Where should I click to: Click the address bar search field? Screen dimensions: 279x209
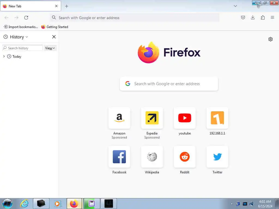coord(135,18)
